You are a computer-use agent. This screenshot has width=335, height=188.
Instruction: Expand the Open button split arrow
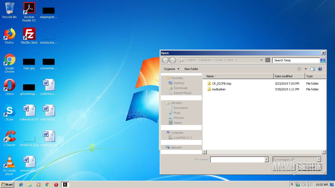coord(293,167)
